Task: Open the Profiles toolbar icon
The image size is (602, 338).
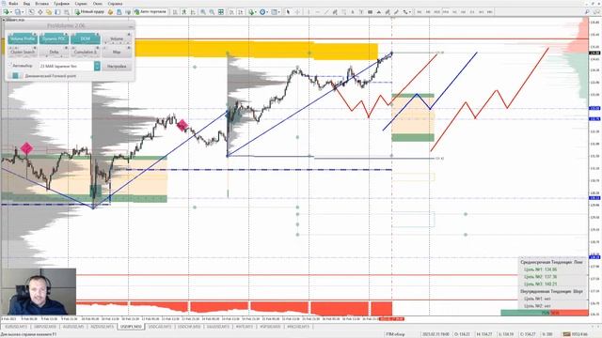Action: (x=17, y=12)
